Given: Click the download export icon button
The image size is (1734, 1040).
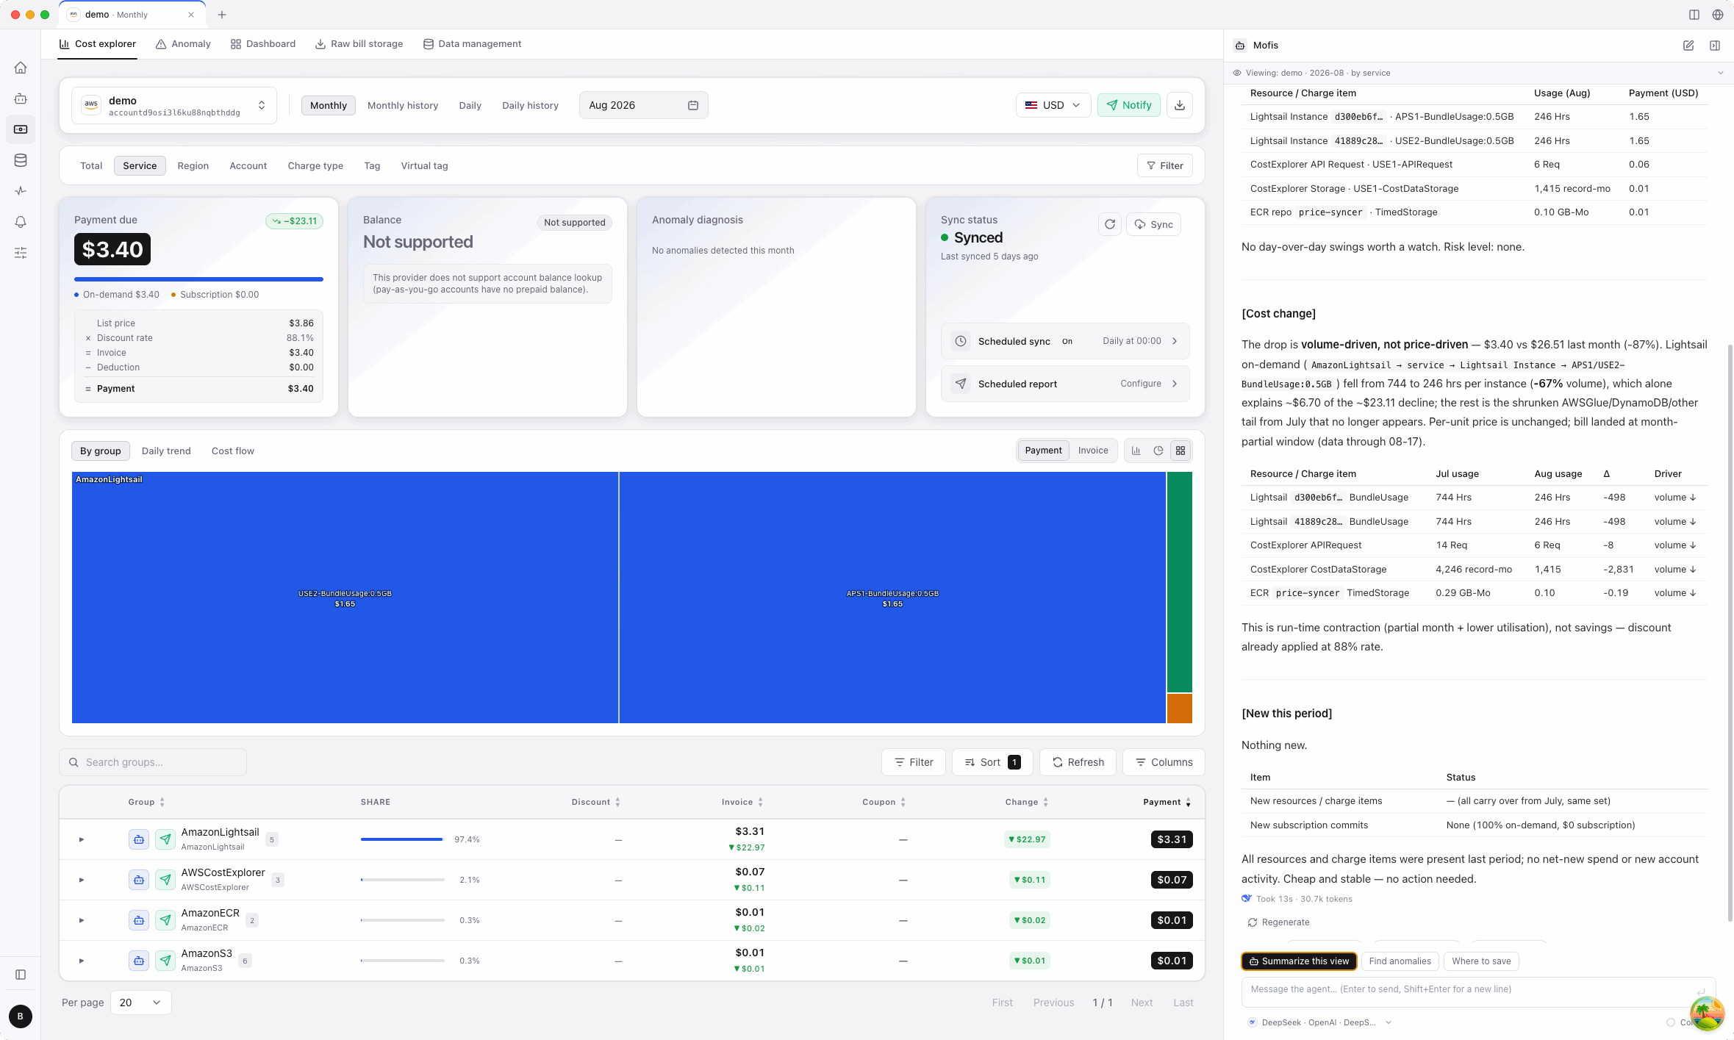Looking at the screenshot, I should click(x=1180, y=105).
